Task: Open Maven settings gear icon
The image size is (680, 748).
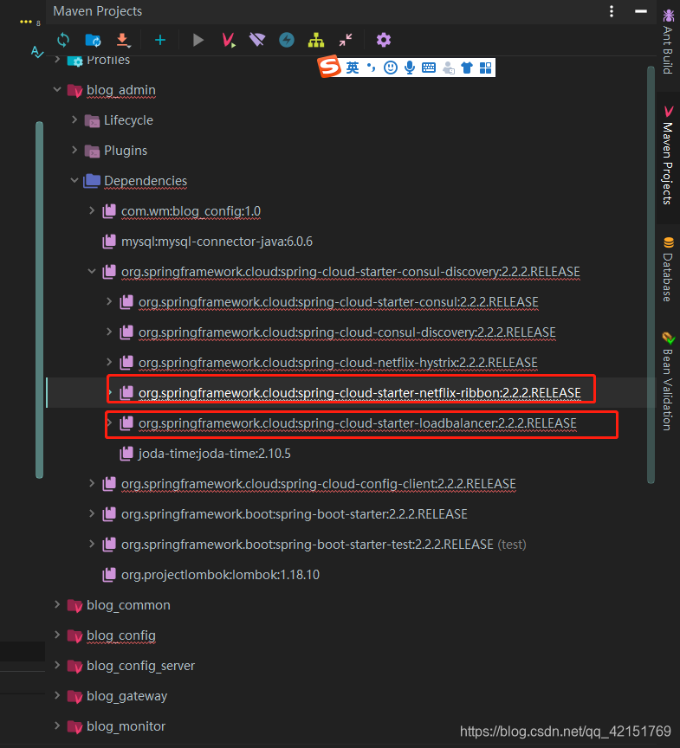Action: tap(384, 40)
